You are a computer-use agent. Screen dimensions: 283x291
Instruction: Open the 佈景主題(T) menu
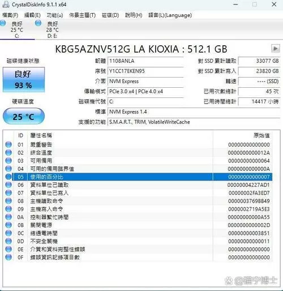coord(82,15)
